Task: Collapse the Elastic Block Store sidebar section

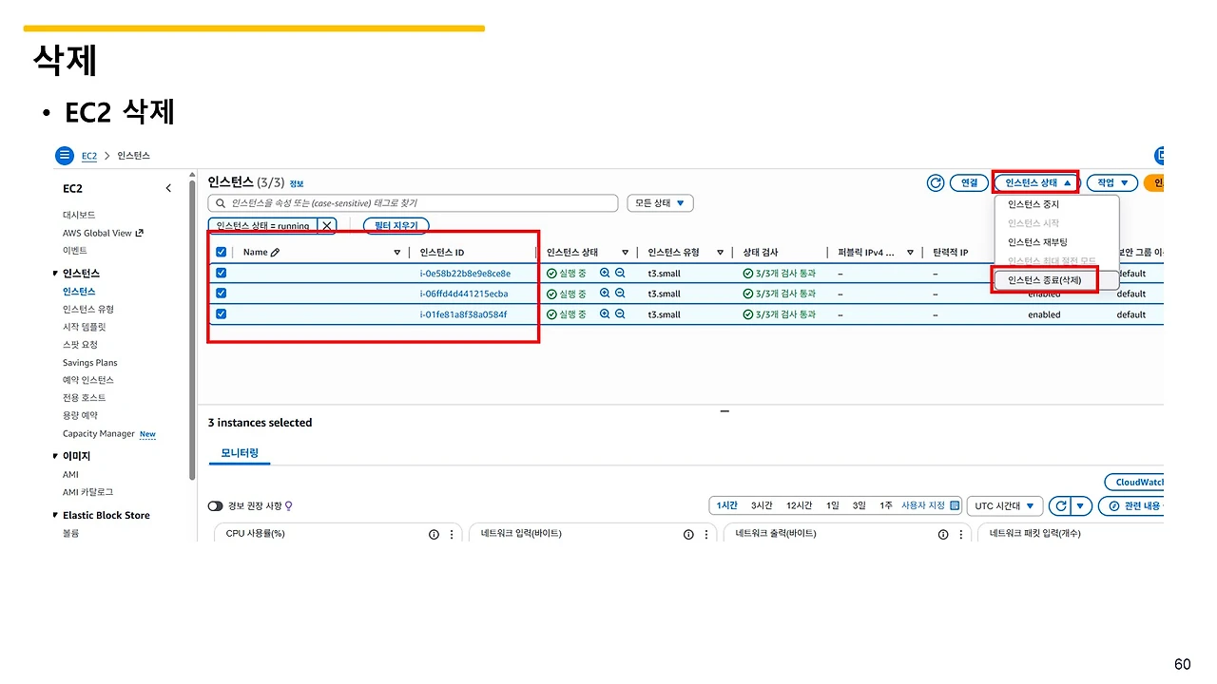Action: [55, 515]
